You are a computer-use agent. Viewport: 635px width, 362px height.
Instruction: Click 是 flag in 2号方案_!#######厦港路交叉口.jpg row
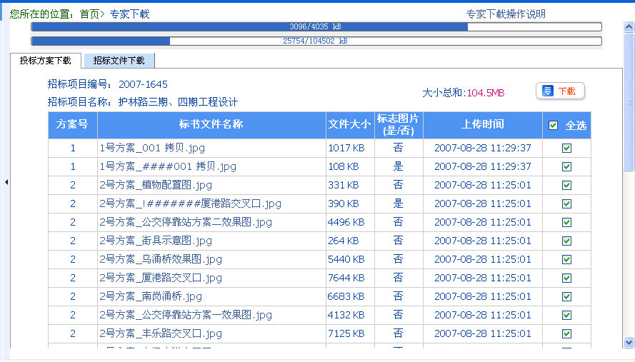tap(399, 203)
